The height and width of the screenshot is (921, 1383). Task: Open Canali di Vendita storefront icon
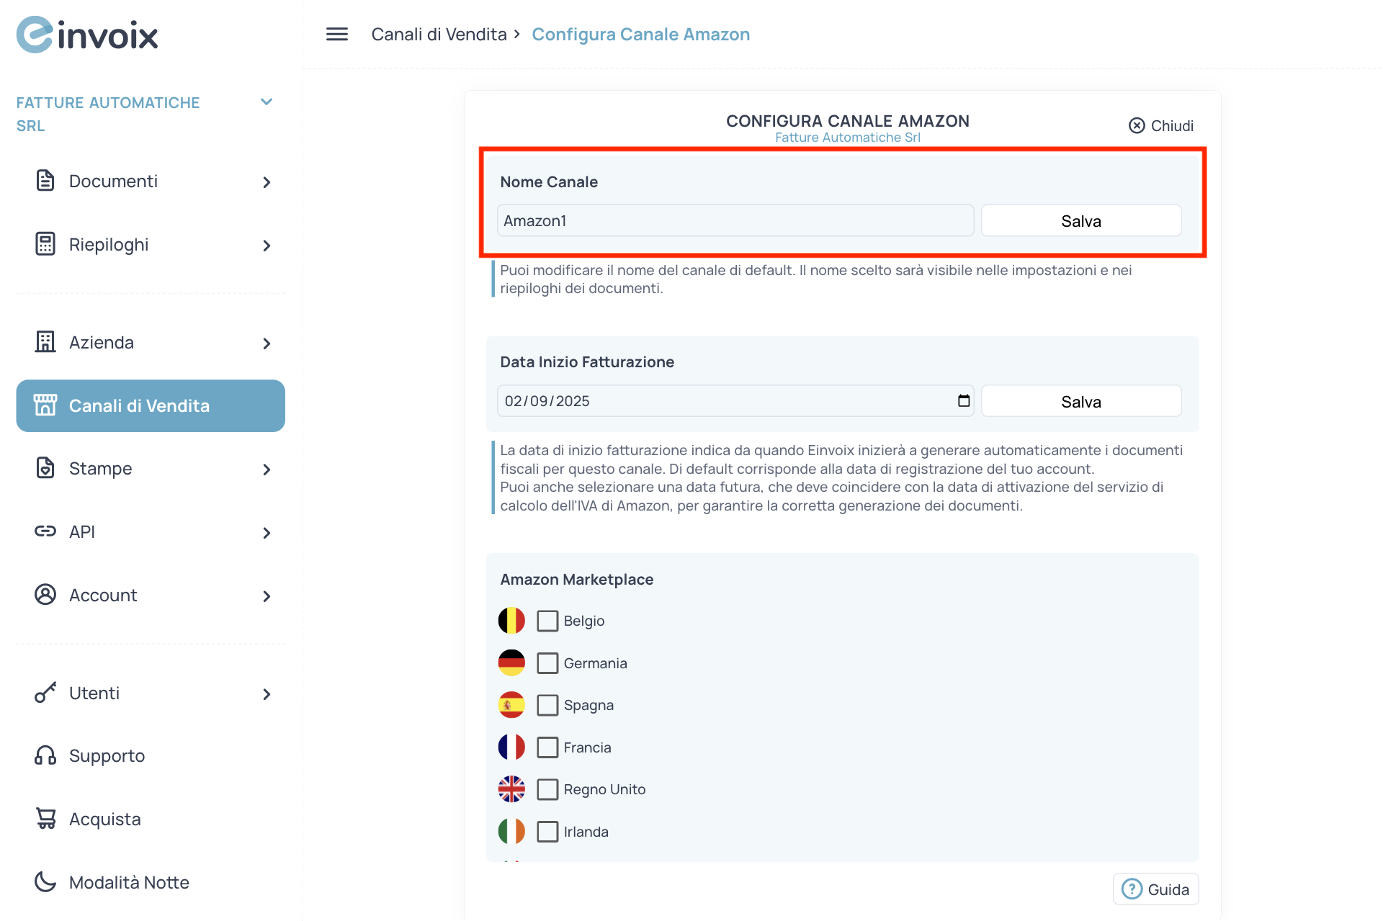tap(45, 405)
